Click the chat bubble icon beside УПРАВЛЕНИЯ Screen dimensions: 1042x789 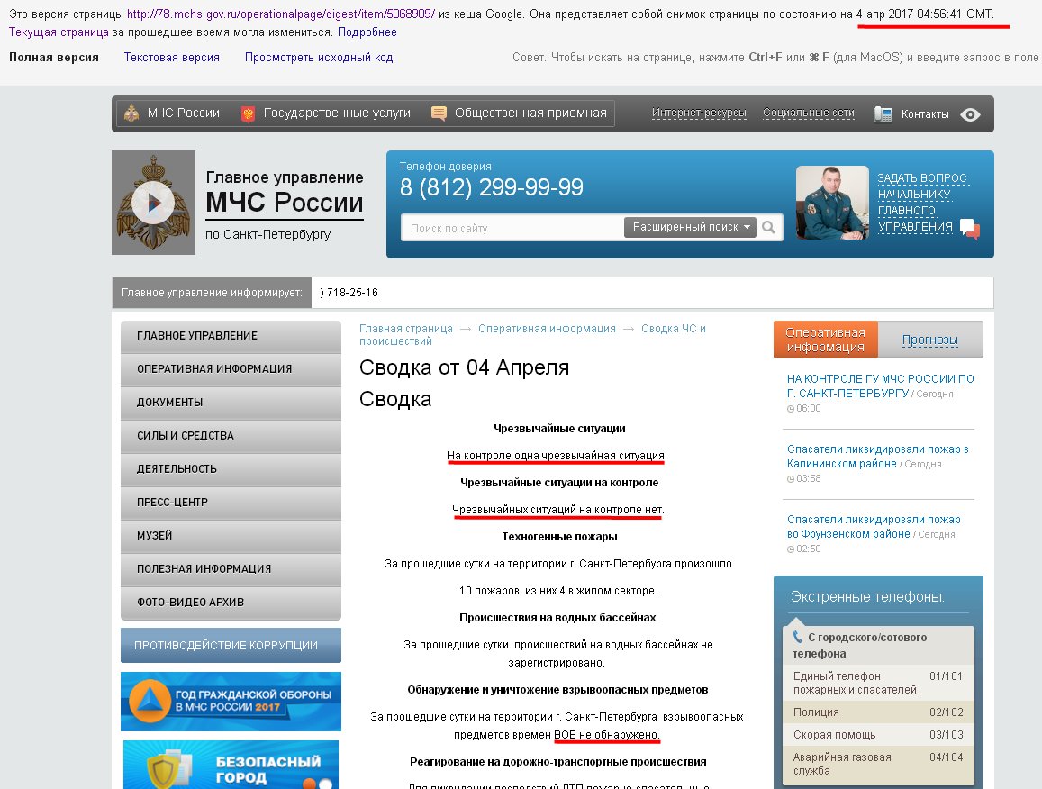(x=970, y=229)
